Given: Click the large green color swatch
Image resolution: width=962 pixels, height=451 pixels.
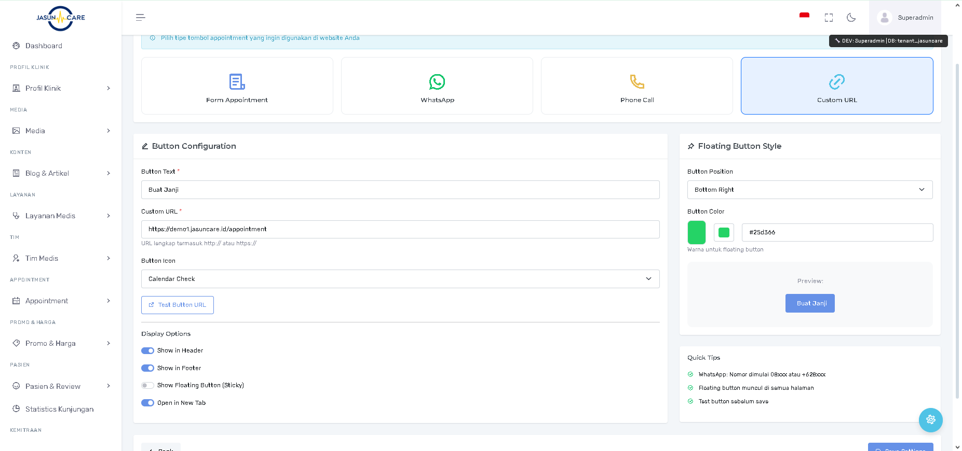Looking at the screenshot, I should pos(696,232).
